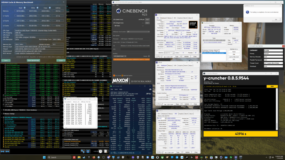Click the red icon in Command Line Options title
Viewport: 285px width, 160px height.
(x=283, y=46)
